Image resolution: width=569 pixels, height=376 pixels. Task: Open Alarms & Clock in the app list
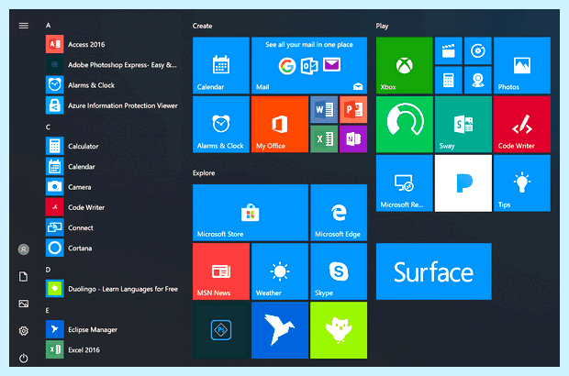click(x=113, y=85)
